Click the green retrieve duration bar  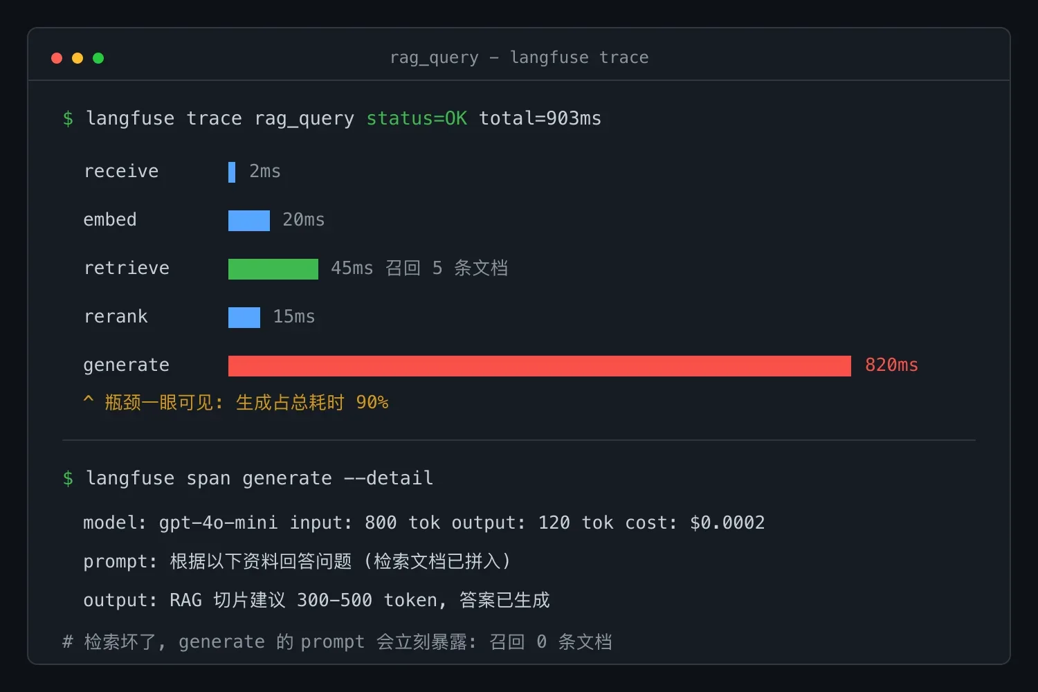click(x=273, y=269)
